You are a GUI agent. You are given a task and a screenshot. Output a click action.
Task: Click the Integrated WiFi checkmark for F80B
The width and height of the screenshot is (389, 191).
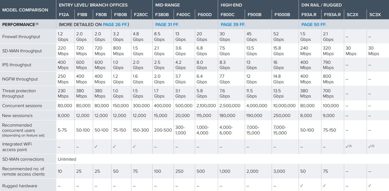pos(96,147)
